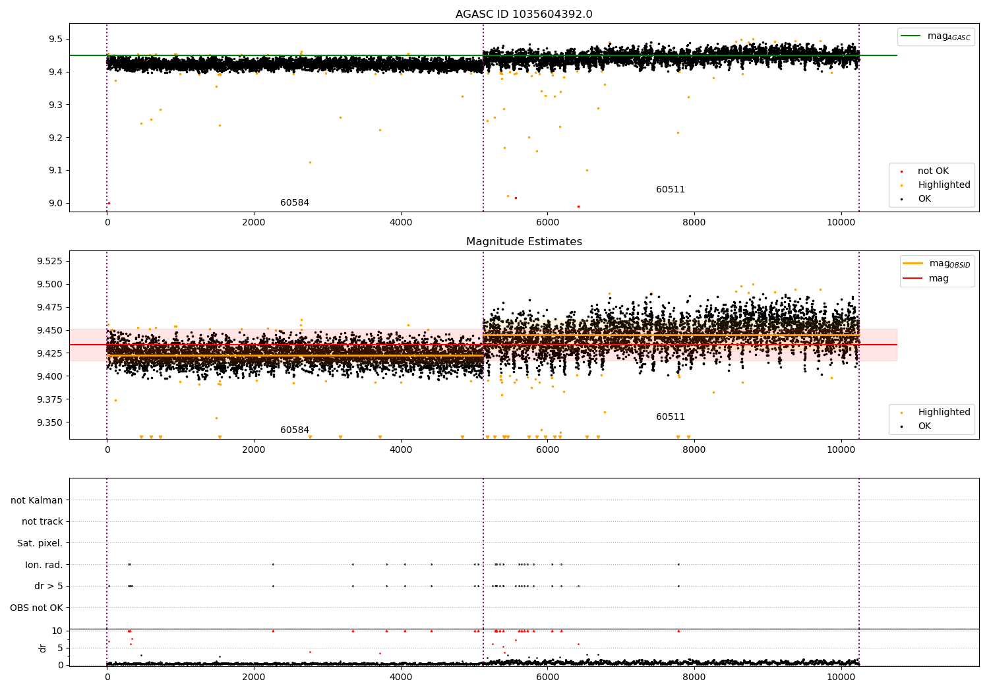Viewport: 989px width, 692px height.
Task: Click the '2000' x tick under the top plot
Action: (x=254, y=223)
